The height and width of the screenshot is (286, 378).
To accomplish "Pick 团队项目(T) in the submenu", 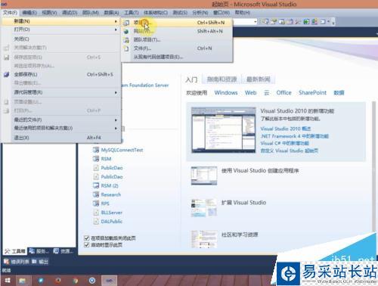I will tap(176, 39).
